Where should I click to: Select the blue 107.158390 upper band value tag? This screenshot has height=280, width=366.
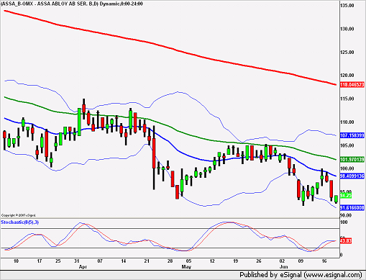coord(352,135)
